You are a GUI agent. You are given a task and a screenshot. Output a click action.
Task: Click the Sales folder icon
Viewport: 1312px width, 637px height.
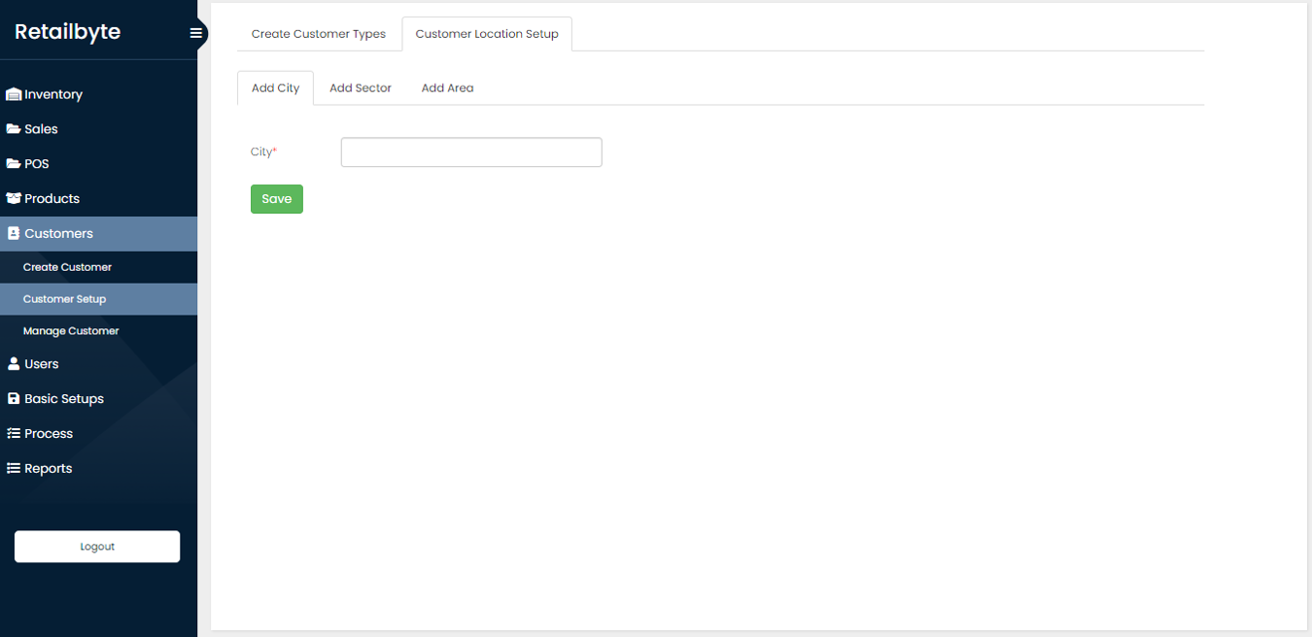tap(14, 129)
